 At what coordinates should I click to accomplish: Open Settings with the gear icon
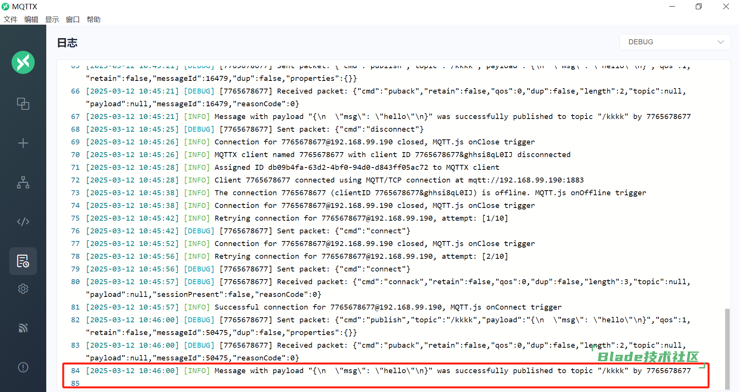click(23, 289)
